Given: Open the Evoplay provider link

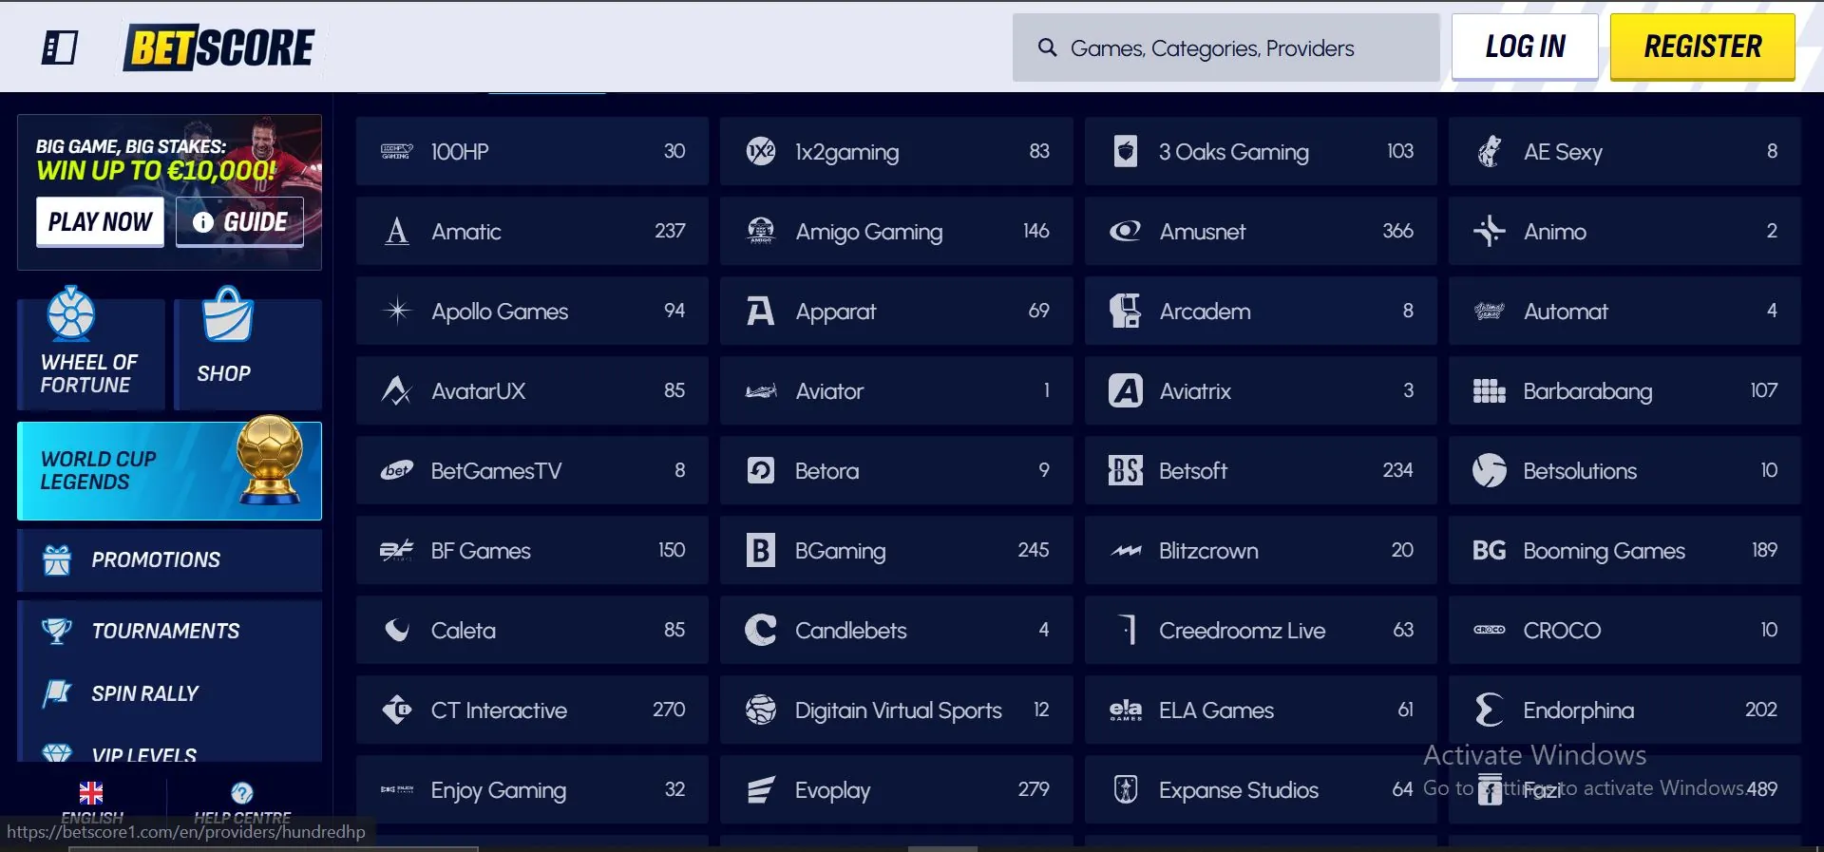Looking at the screenshot, I should point(896,789).
